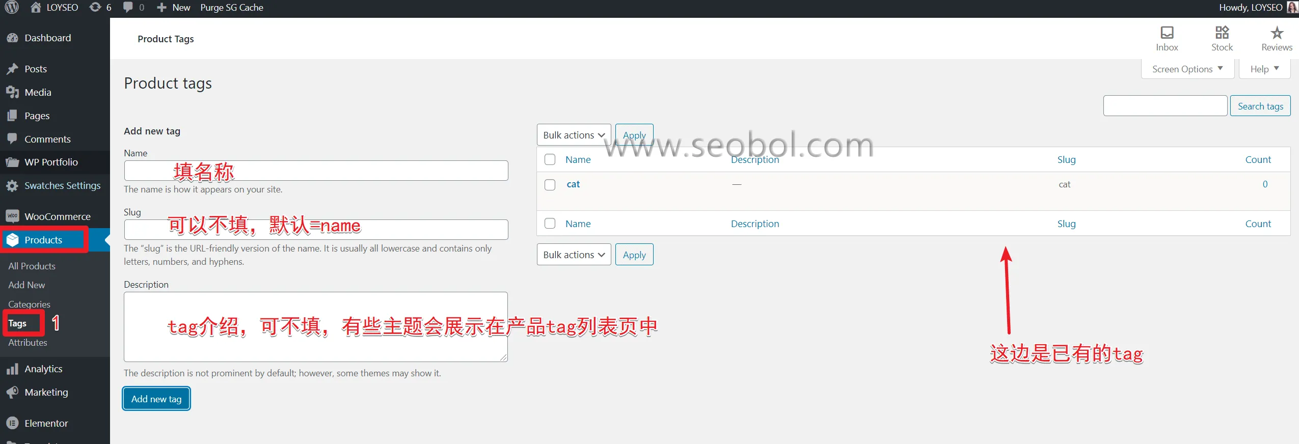
Task: Expand the Help panel
Action: (1265, 69)
